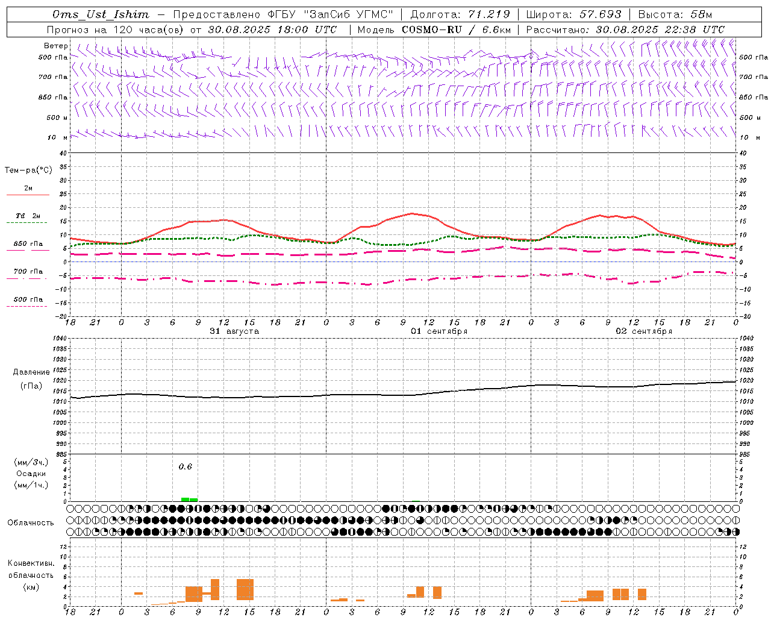Click the (мм/3ч.) unit label
771x617 pixels.
tap(31, 462)
